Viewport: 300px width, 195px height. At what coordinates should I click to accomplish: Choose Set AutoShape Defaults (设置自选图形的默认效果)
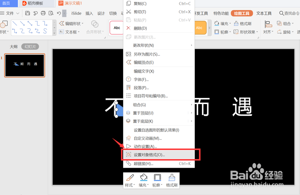pos(159,130)
